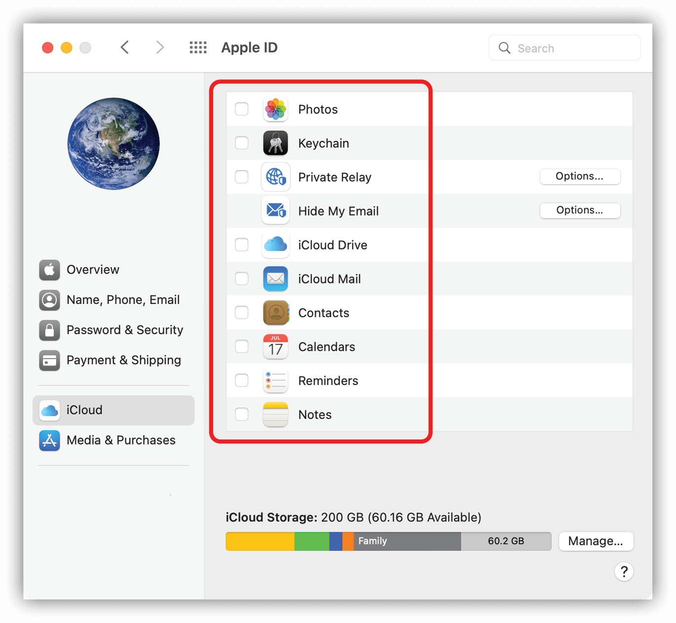Click the iCloud Drive cloud icon
This screenshot has height=623, width=676.
tap(275, 245)
